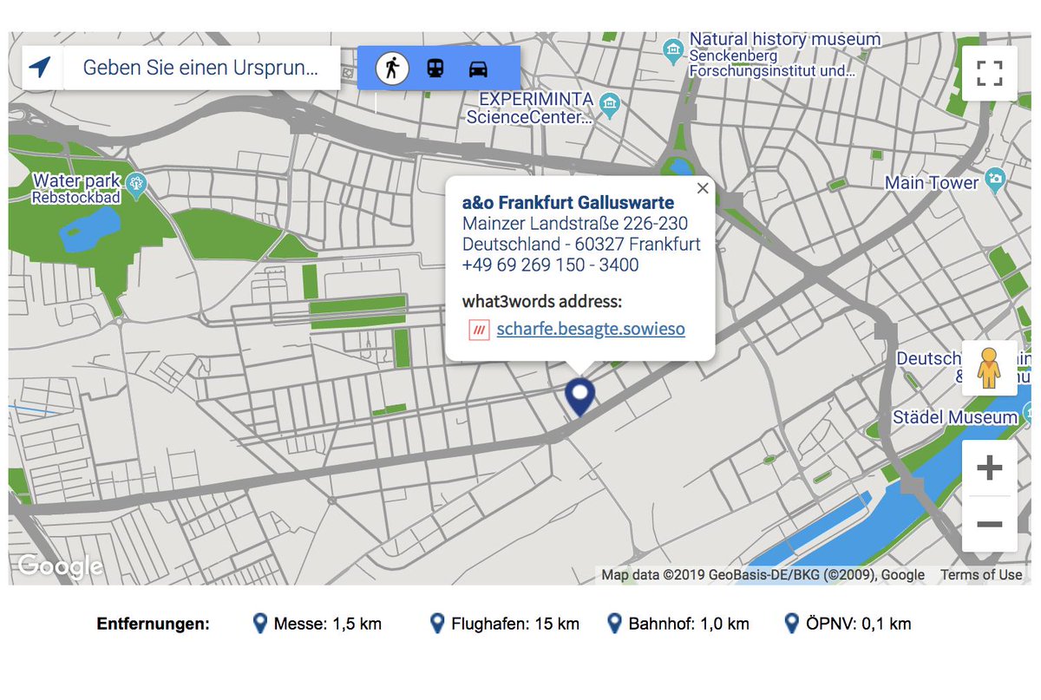
Task: Click the Natural history museum marker
Action: click(673, 51)
